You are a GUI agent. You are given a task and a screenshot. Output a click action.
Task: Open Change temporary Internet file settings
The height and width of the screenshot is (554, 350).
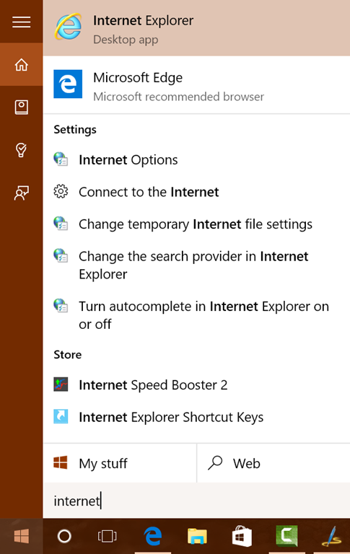click(x=196, y=224)
